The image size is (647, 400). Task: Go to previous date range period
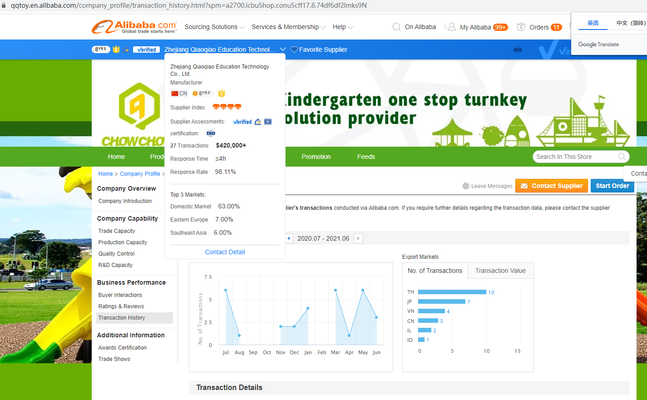(x=289, y=238)
